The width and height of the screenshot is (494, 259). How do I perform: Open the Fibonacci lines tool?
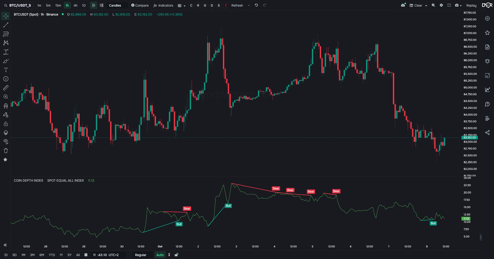(6, 34)
